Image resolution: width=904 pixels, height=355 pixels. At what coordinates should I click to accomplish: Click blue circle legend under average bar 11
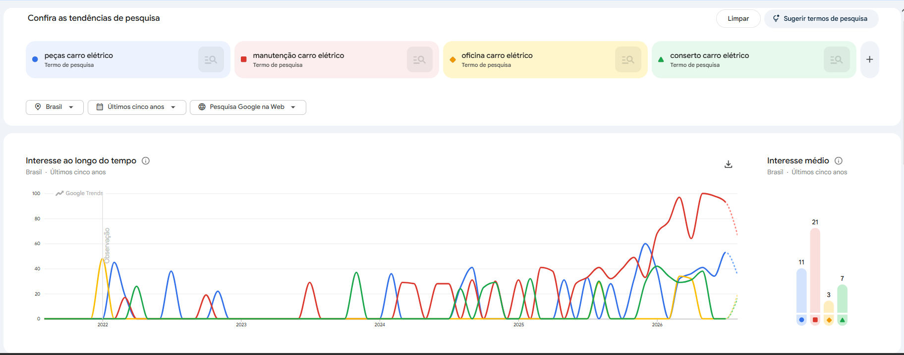click(801, 320)
